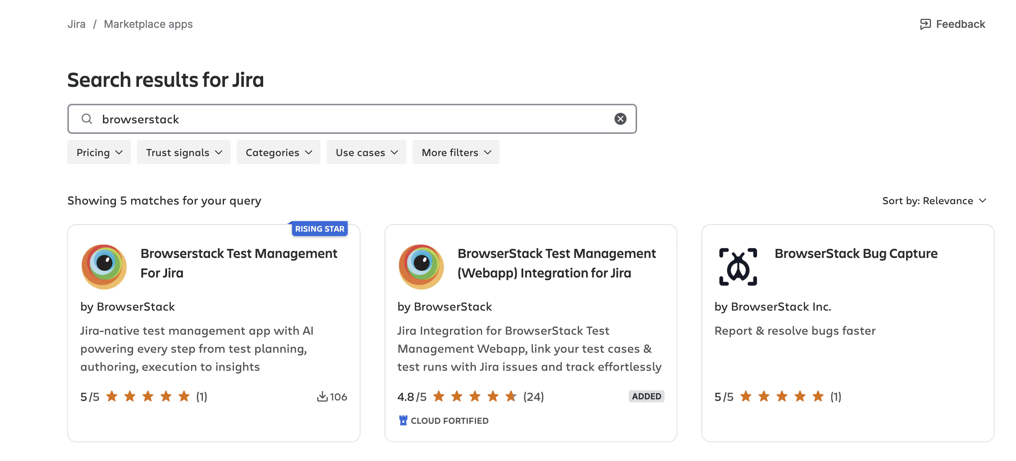Open Browserstack Test Management For Jira title
This screenshot has height=461, width=1016.
[x=239, y=263]
